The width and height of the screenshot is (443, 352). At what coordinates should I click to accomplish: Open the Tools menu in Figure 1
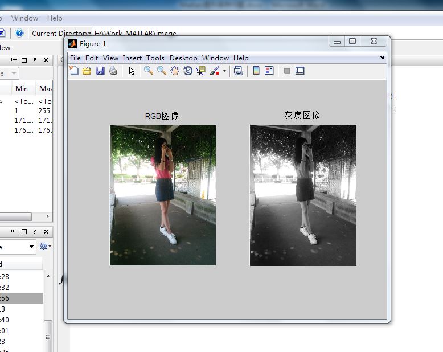click(155, 58)
